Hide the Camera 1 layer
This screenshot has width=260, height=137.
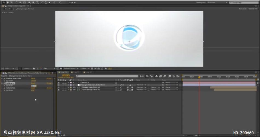[59, 82]
